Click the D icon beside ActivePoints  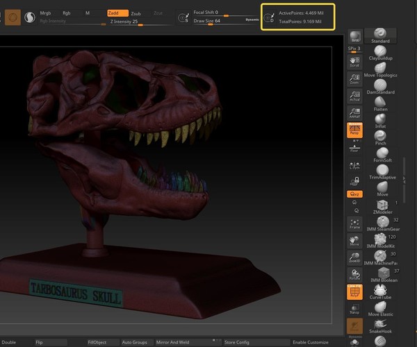tap(269, 17)
